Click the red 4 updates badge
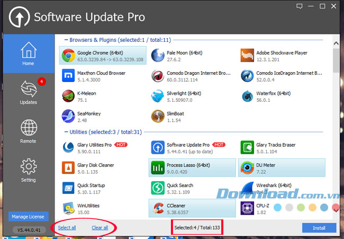 click(x=42, y=82)
